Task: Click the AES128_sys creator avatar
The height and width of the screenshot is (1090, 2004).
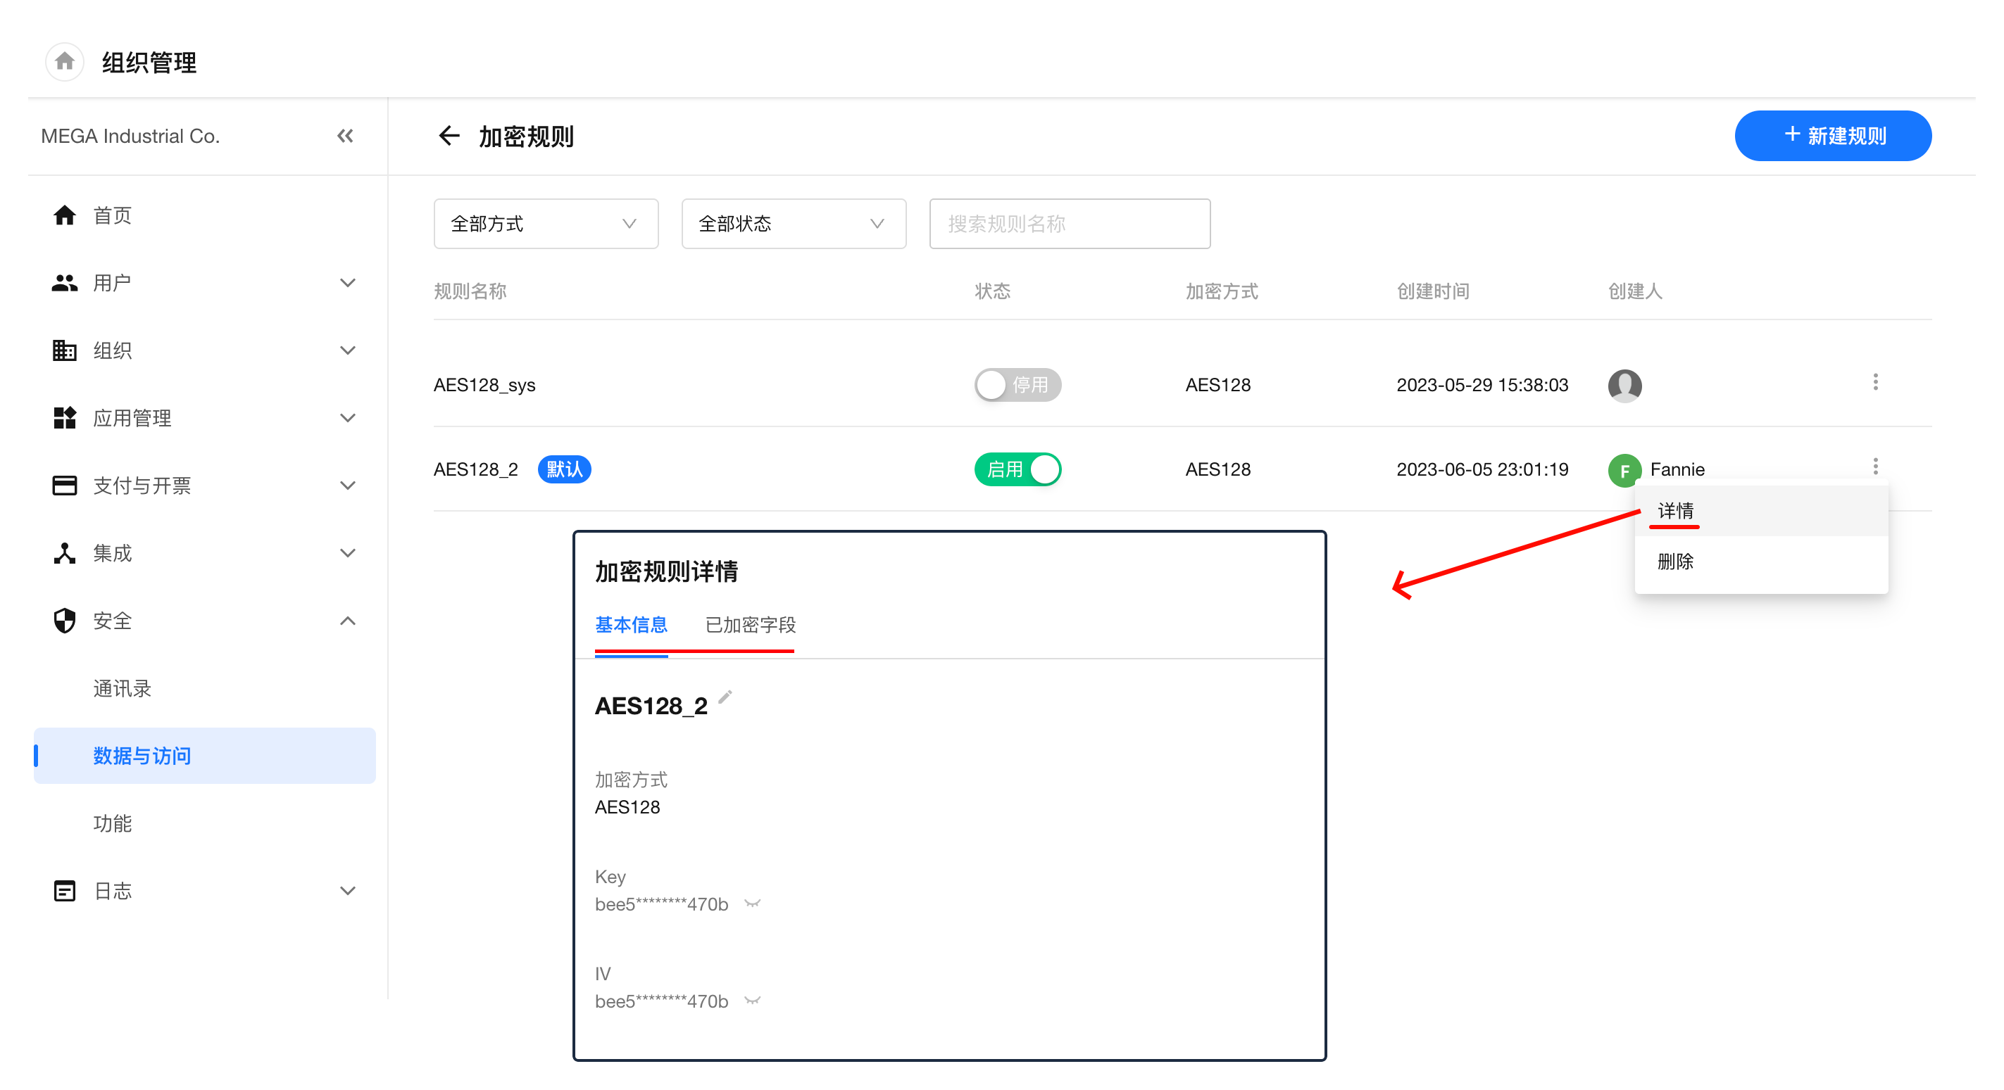Action: (1624, 385)
